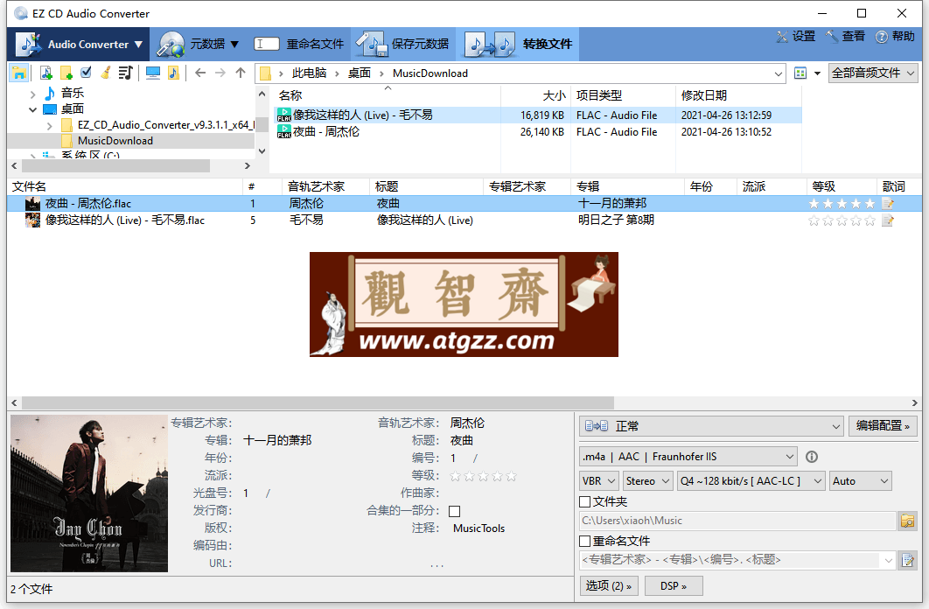Select the MusicDownload tree folder
929x609 pixels.
click(x=115, y=141)
